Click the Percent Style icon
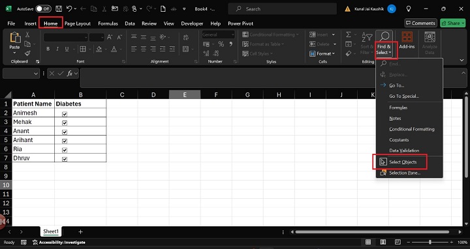470x249 pixels. click(x=221, y=44)
